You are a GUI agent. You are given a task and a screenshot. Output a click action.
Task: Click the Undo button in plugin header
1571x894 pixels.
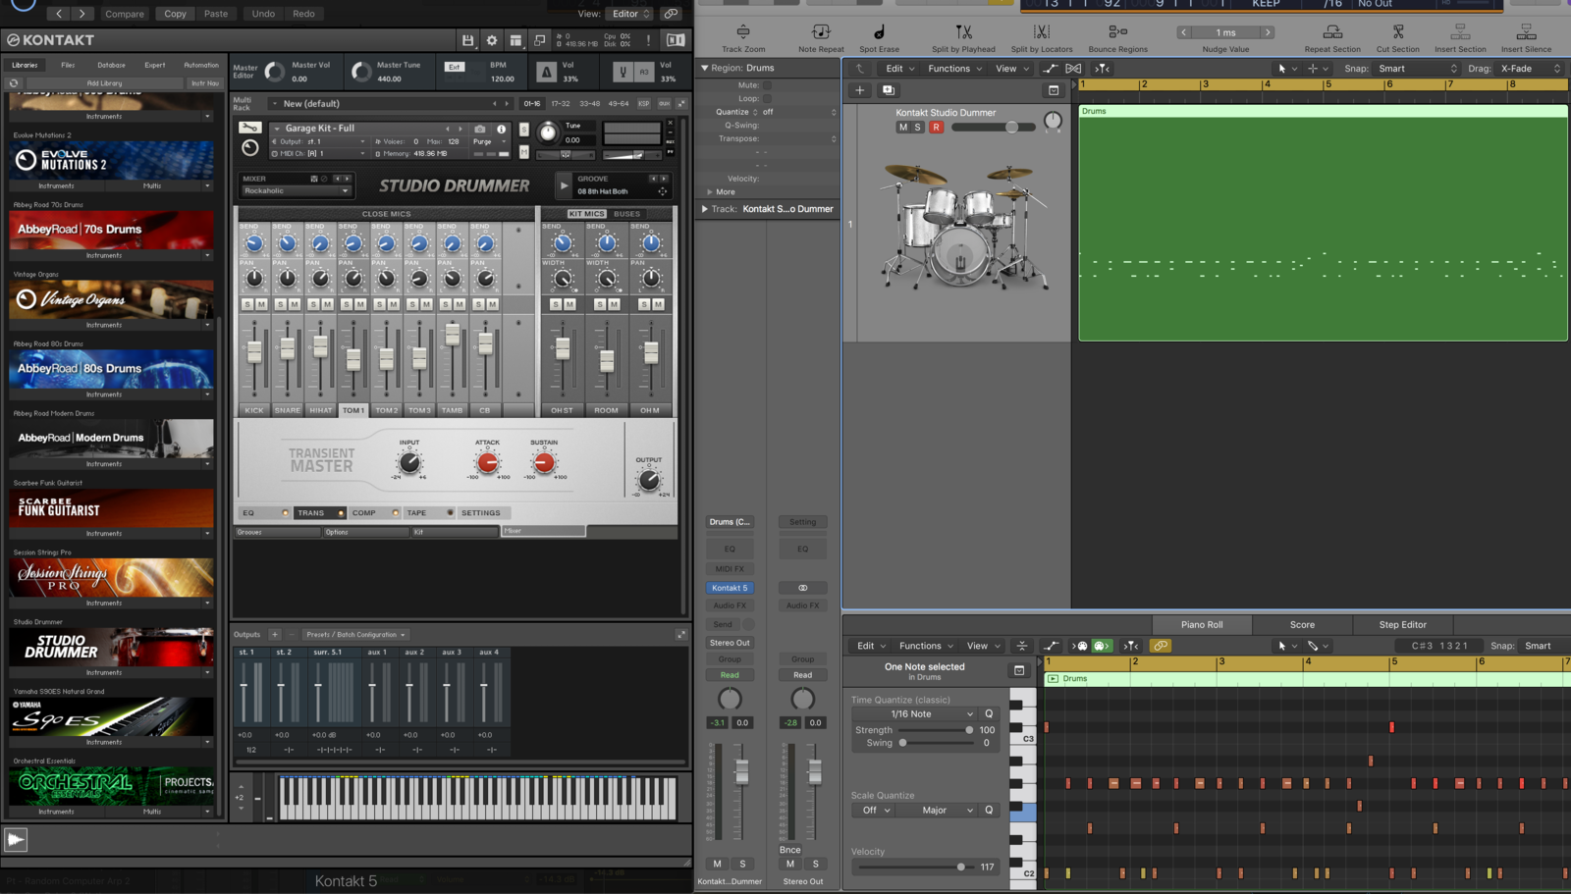[263, 14]
